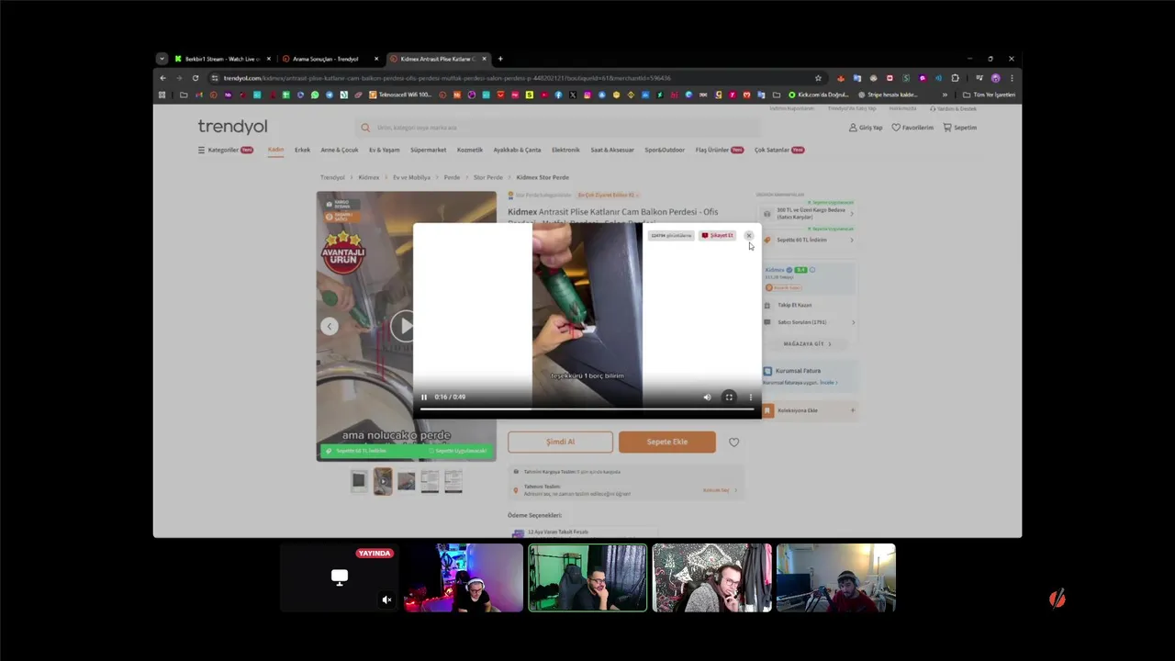Open the Chrome three-dot menu
1175x661 pixels.
tap(1012, 78)
